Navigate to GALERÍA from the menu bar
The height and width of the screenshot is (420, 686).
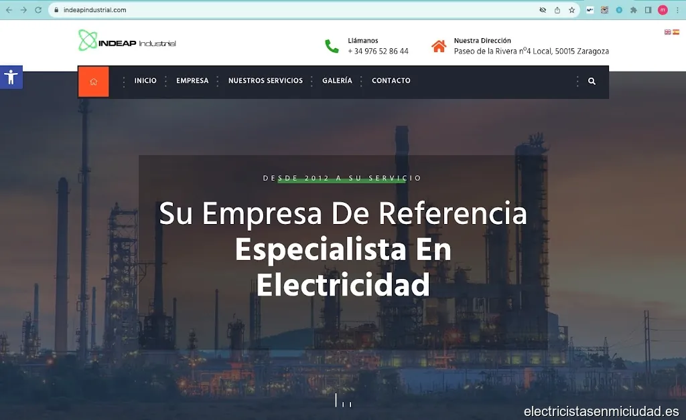click(x=336, y=80)
